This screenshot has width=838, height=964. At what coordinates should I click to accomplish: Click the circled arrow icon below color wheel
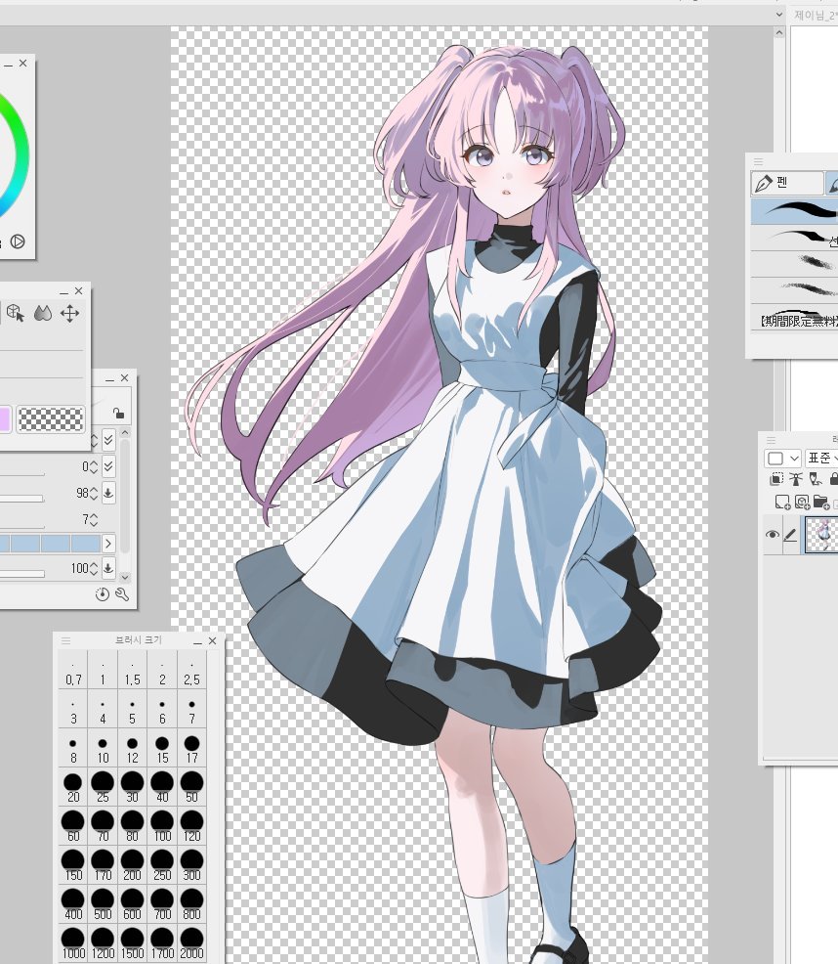[x=18, y=241]
